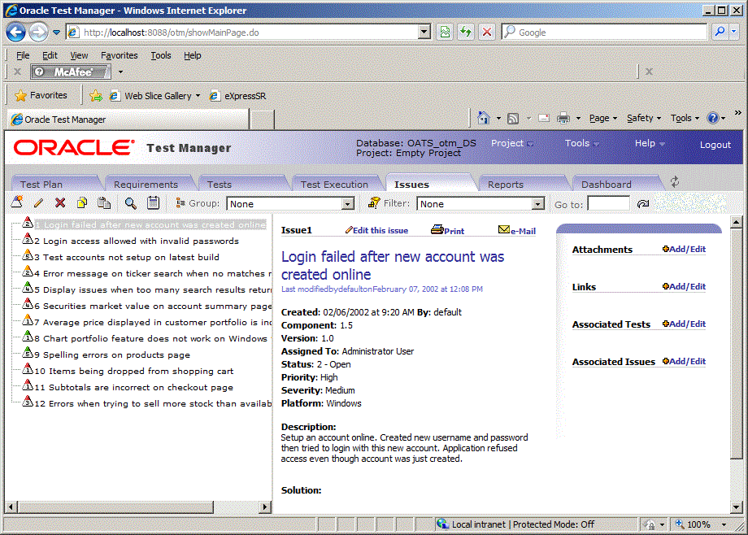Click the browser Stop icon
Image resolution: width=748 pixels, height=535 pixels.
click(x=486, y=32)
